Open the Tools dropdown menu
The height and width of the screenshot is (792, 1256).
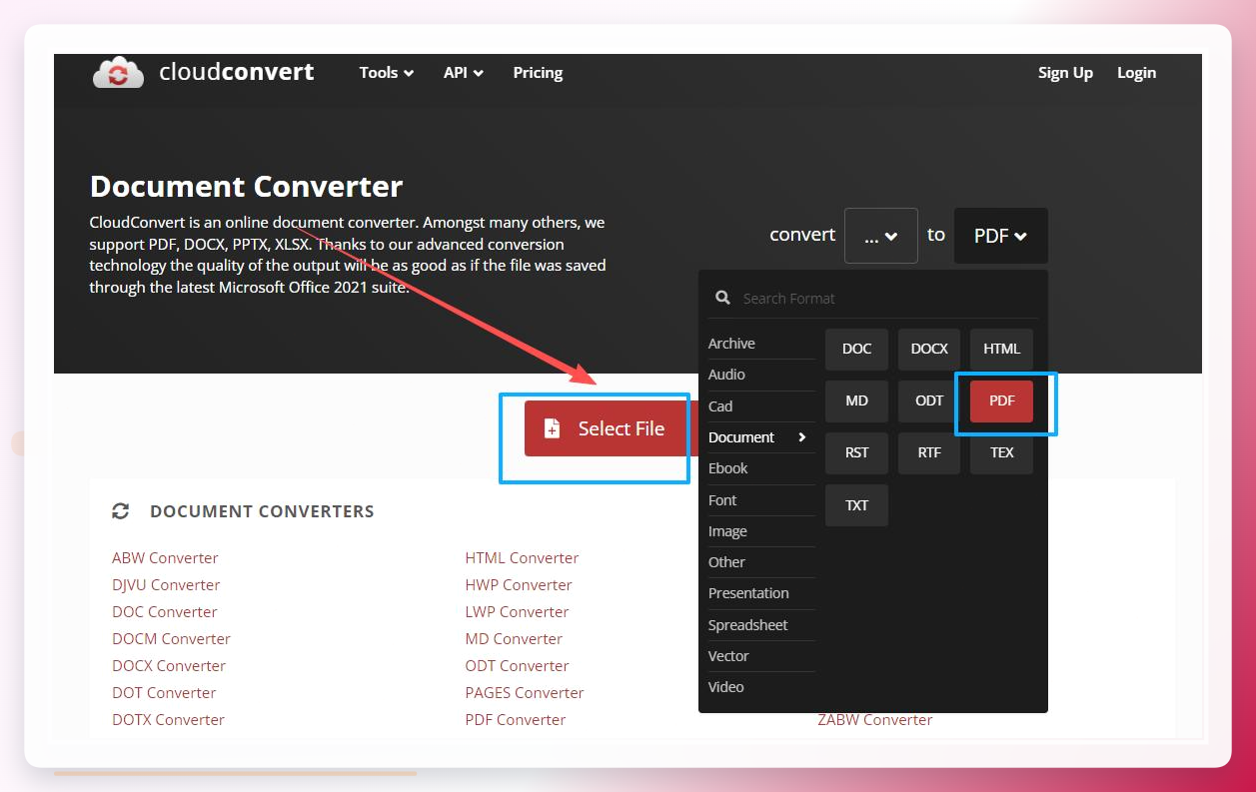(387, 73)
